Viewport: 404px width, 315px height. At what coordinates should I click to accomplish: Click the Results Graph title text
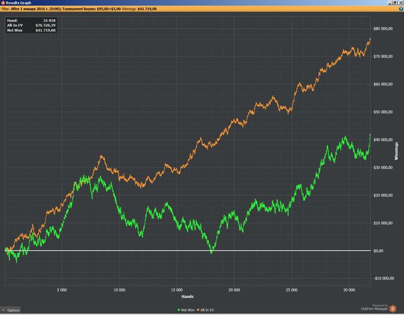(x=18, y=2)
